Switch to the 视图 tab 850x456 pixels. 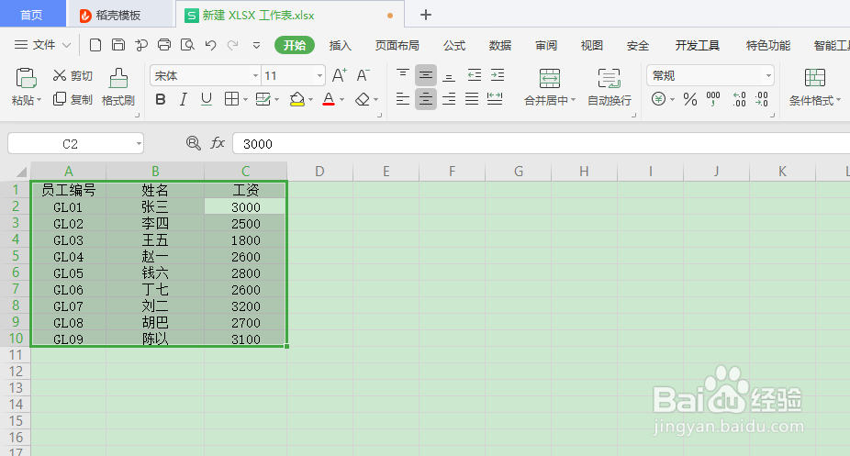[591, 46]
